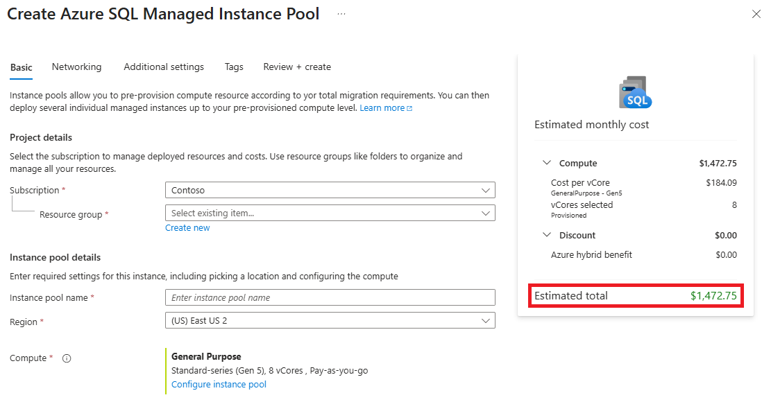Switch to the Basic tab

pos(21,67)
